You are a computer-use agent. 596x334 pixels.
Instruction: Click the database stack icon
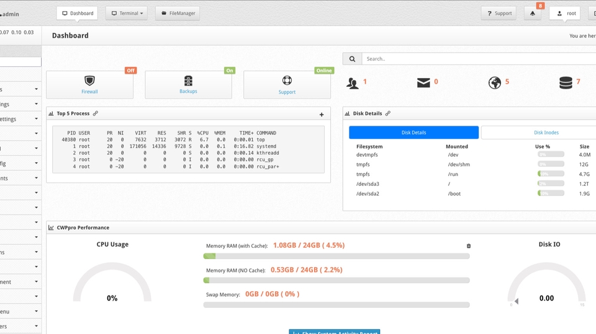566,82
